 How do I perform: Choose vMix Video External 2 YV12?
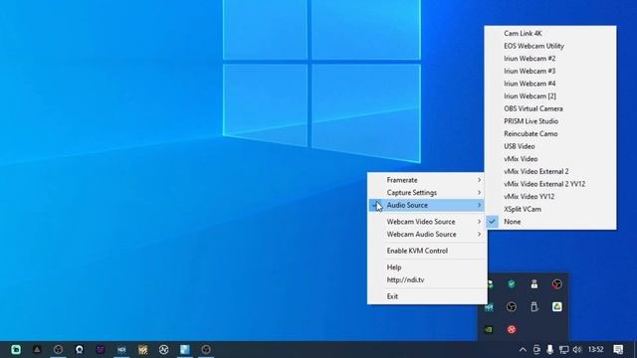pos(550,184)
